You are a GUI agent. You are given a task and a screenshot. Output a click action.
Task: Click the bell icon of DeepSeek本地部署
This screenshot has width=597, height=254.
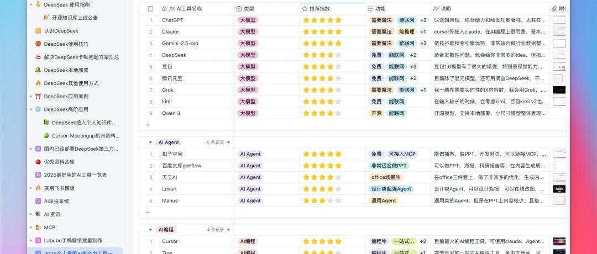click(38, 70)
